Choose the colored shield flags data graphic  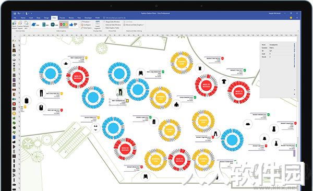pos(64,25)
